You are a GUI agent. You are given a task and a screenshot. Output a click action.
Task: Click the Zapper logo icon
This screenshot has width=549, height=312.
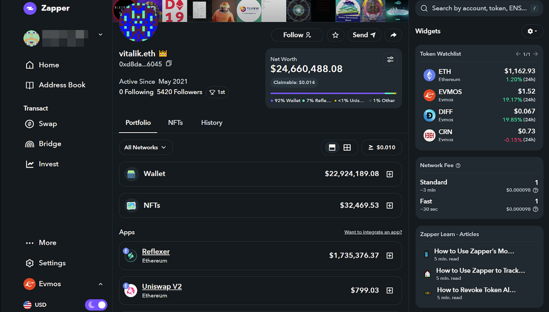(x=30, y=8)
